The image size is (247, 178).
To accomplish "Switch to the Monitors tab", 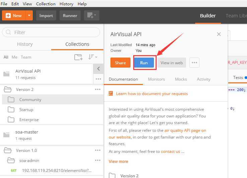I will (x=156, y=79).
